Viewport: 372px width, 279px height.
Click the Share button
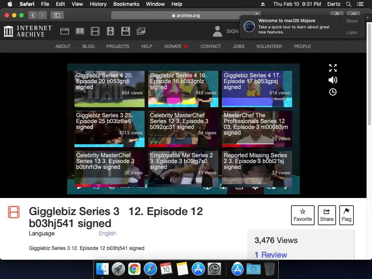pyautogui.click(x=327, y=215)
